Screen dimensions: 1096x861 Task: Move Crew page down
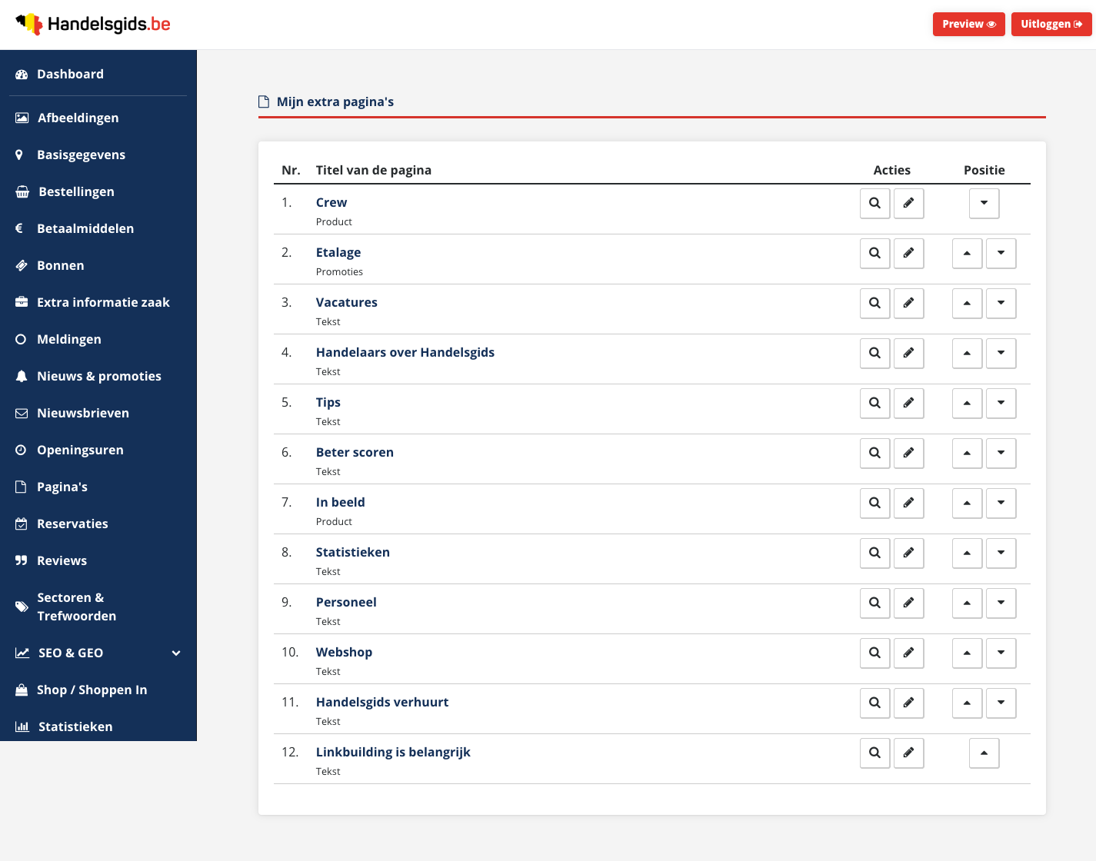click(x=984, y=203)
